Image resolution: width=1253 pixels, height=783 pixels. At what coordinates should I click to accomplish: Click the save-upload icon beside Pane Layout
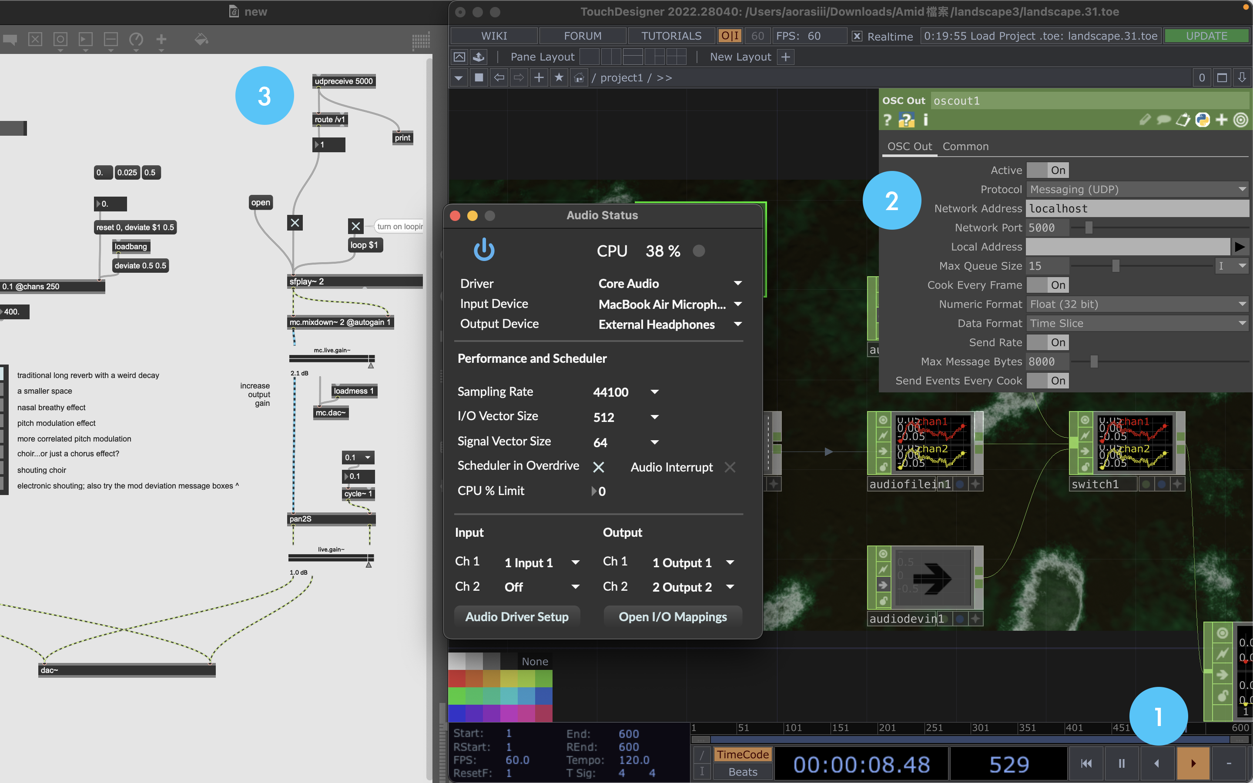(x=479, y=57)
